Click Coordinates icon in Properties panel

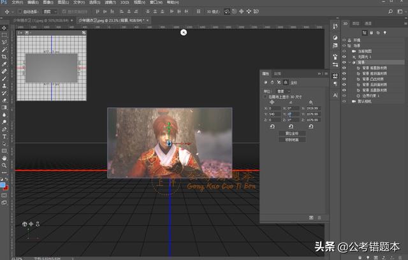tap(286, 82)
